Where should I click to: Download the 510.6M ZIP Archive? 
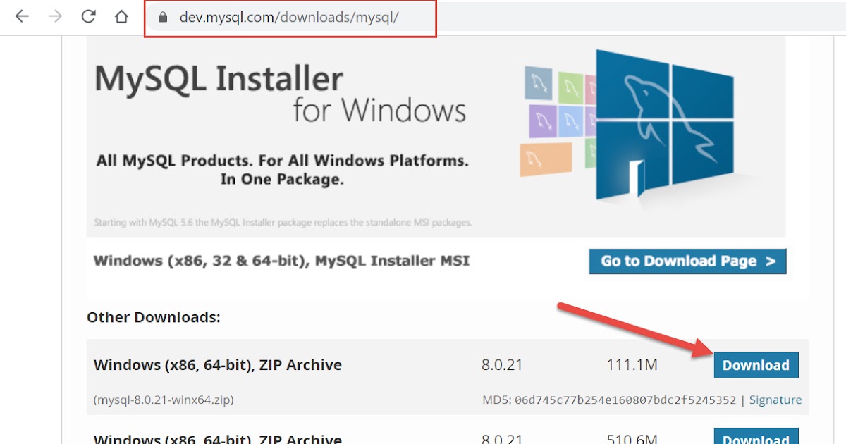[x=756, y=438]
